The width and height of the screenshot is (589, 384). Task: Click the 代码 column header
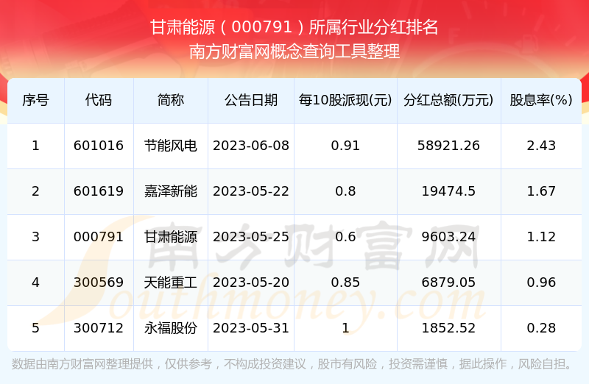[x=99, y=100]
